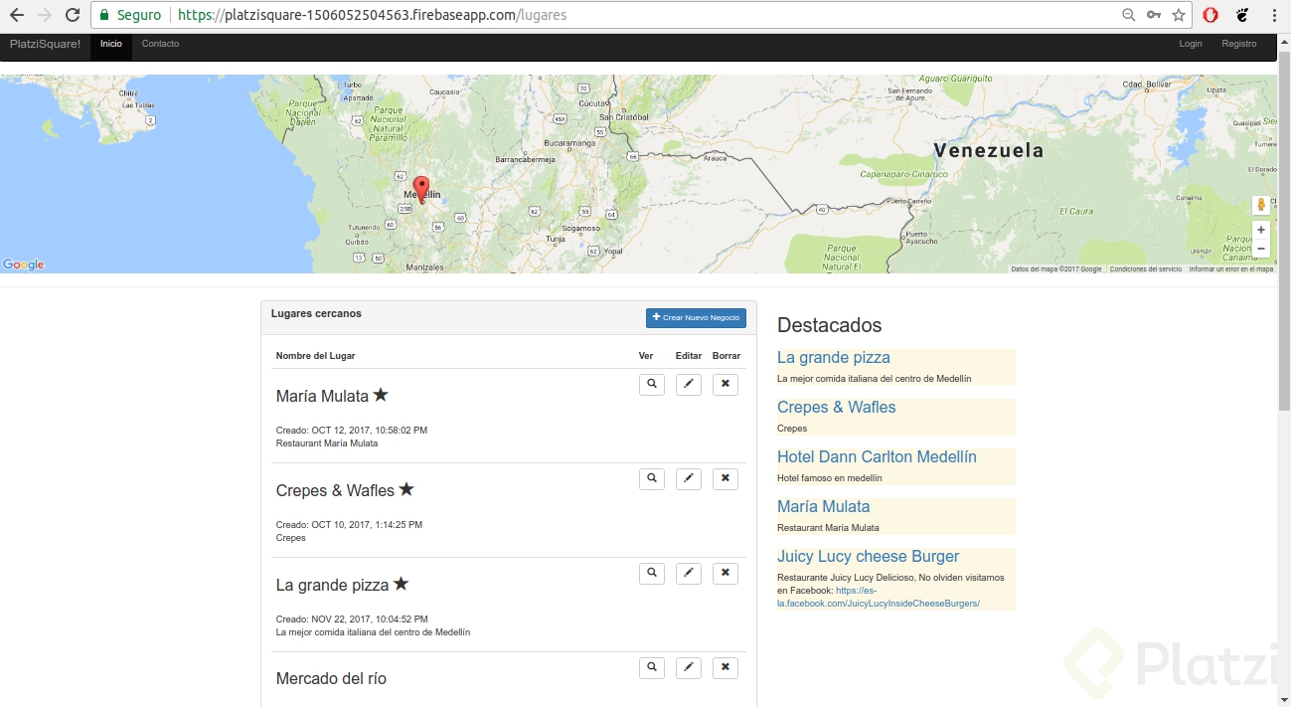Click the Google logo on the map
This screenshot has height=707, width=1291.
tap(24, 265)
